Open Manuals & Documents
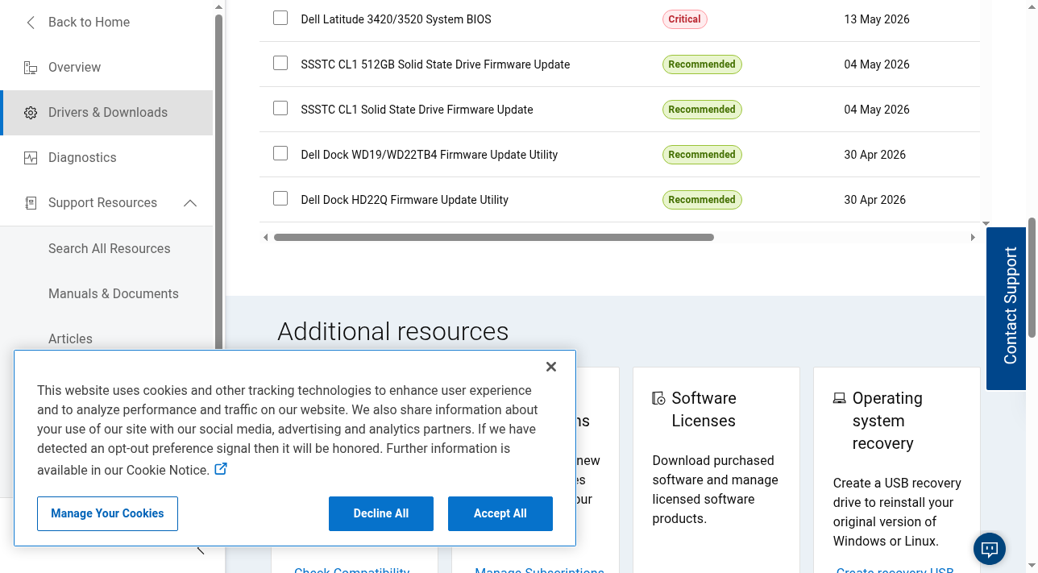The height and width of the screenshot is (573, 1038). pyautogui.click(x=113, y=294)
